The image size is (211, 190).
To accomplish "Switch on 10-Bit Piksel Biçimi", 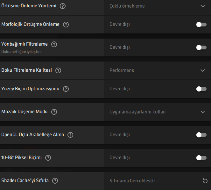I will 201,158.
